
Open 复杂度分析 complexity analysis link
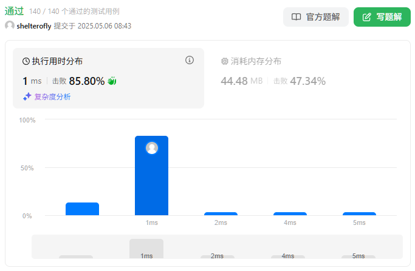pyautogui.click(x=52, y=96)
